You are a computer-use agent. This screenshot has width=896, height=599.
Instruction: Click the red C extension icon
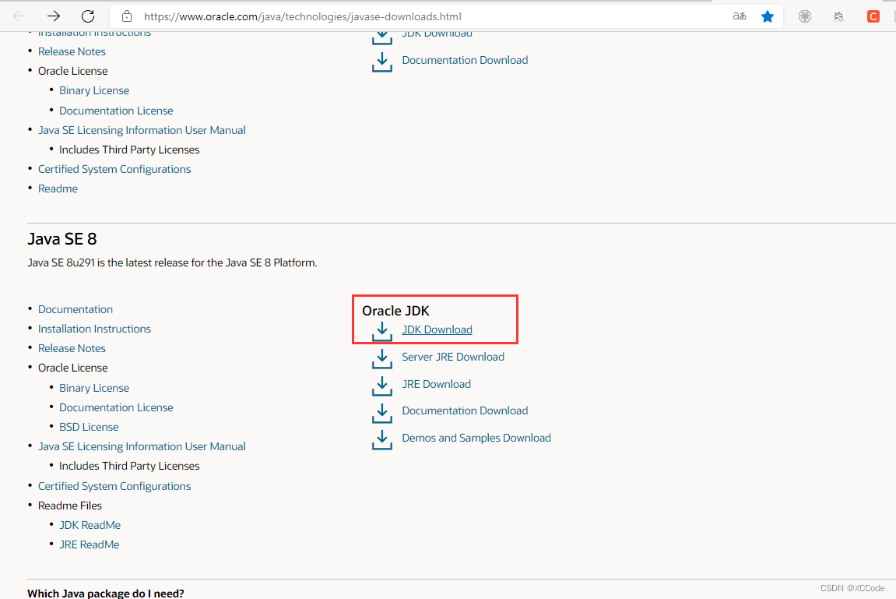(x=873, y=16)
